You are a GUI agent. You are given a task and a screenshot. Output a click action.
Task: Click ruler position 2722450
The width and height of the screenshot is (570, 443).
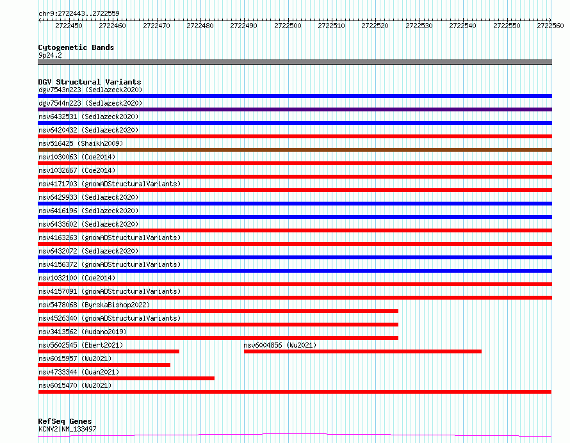(x=69, y=26)
